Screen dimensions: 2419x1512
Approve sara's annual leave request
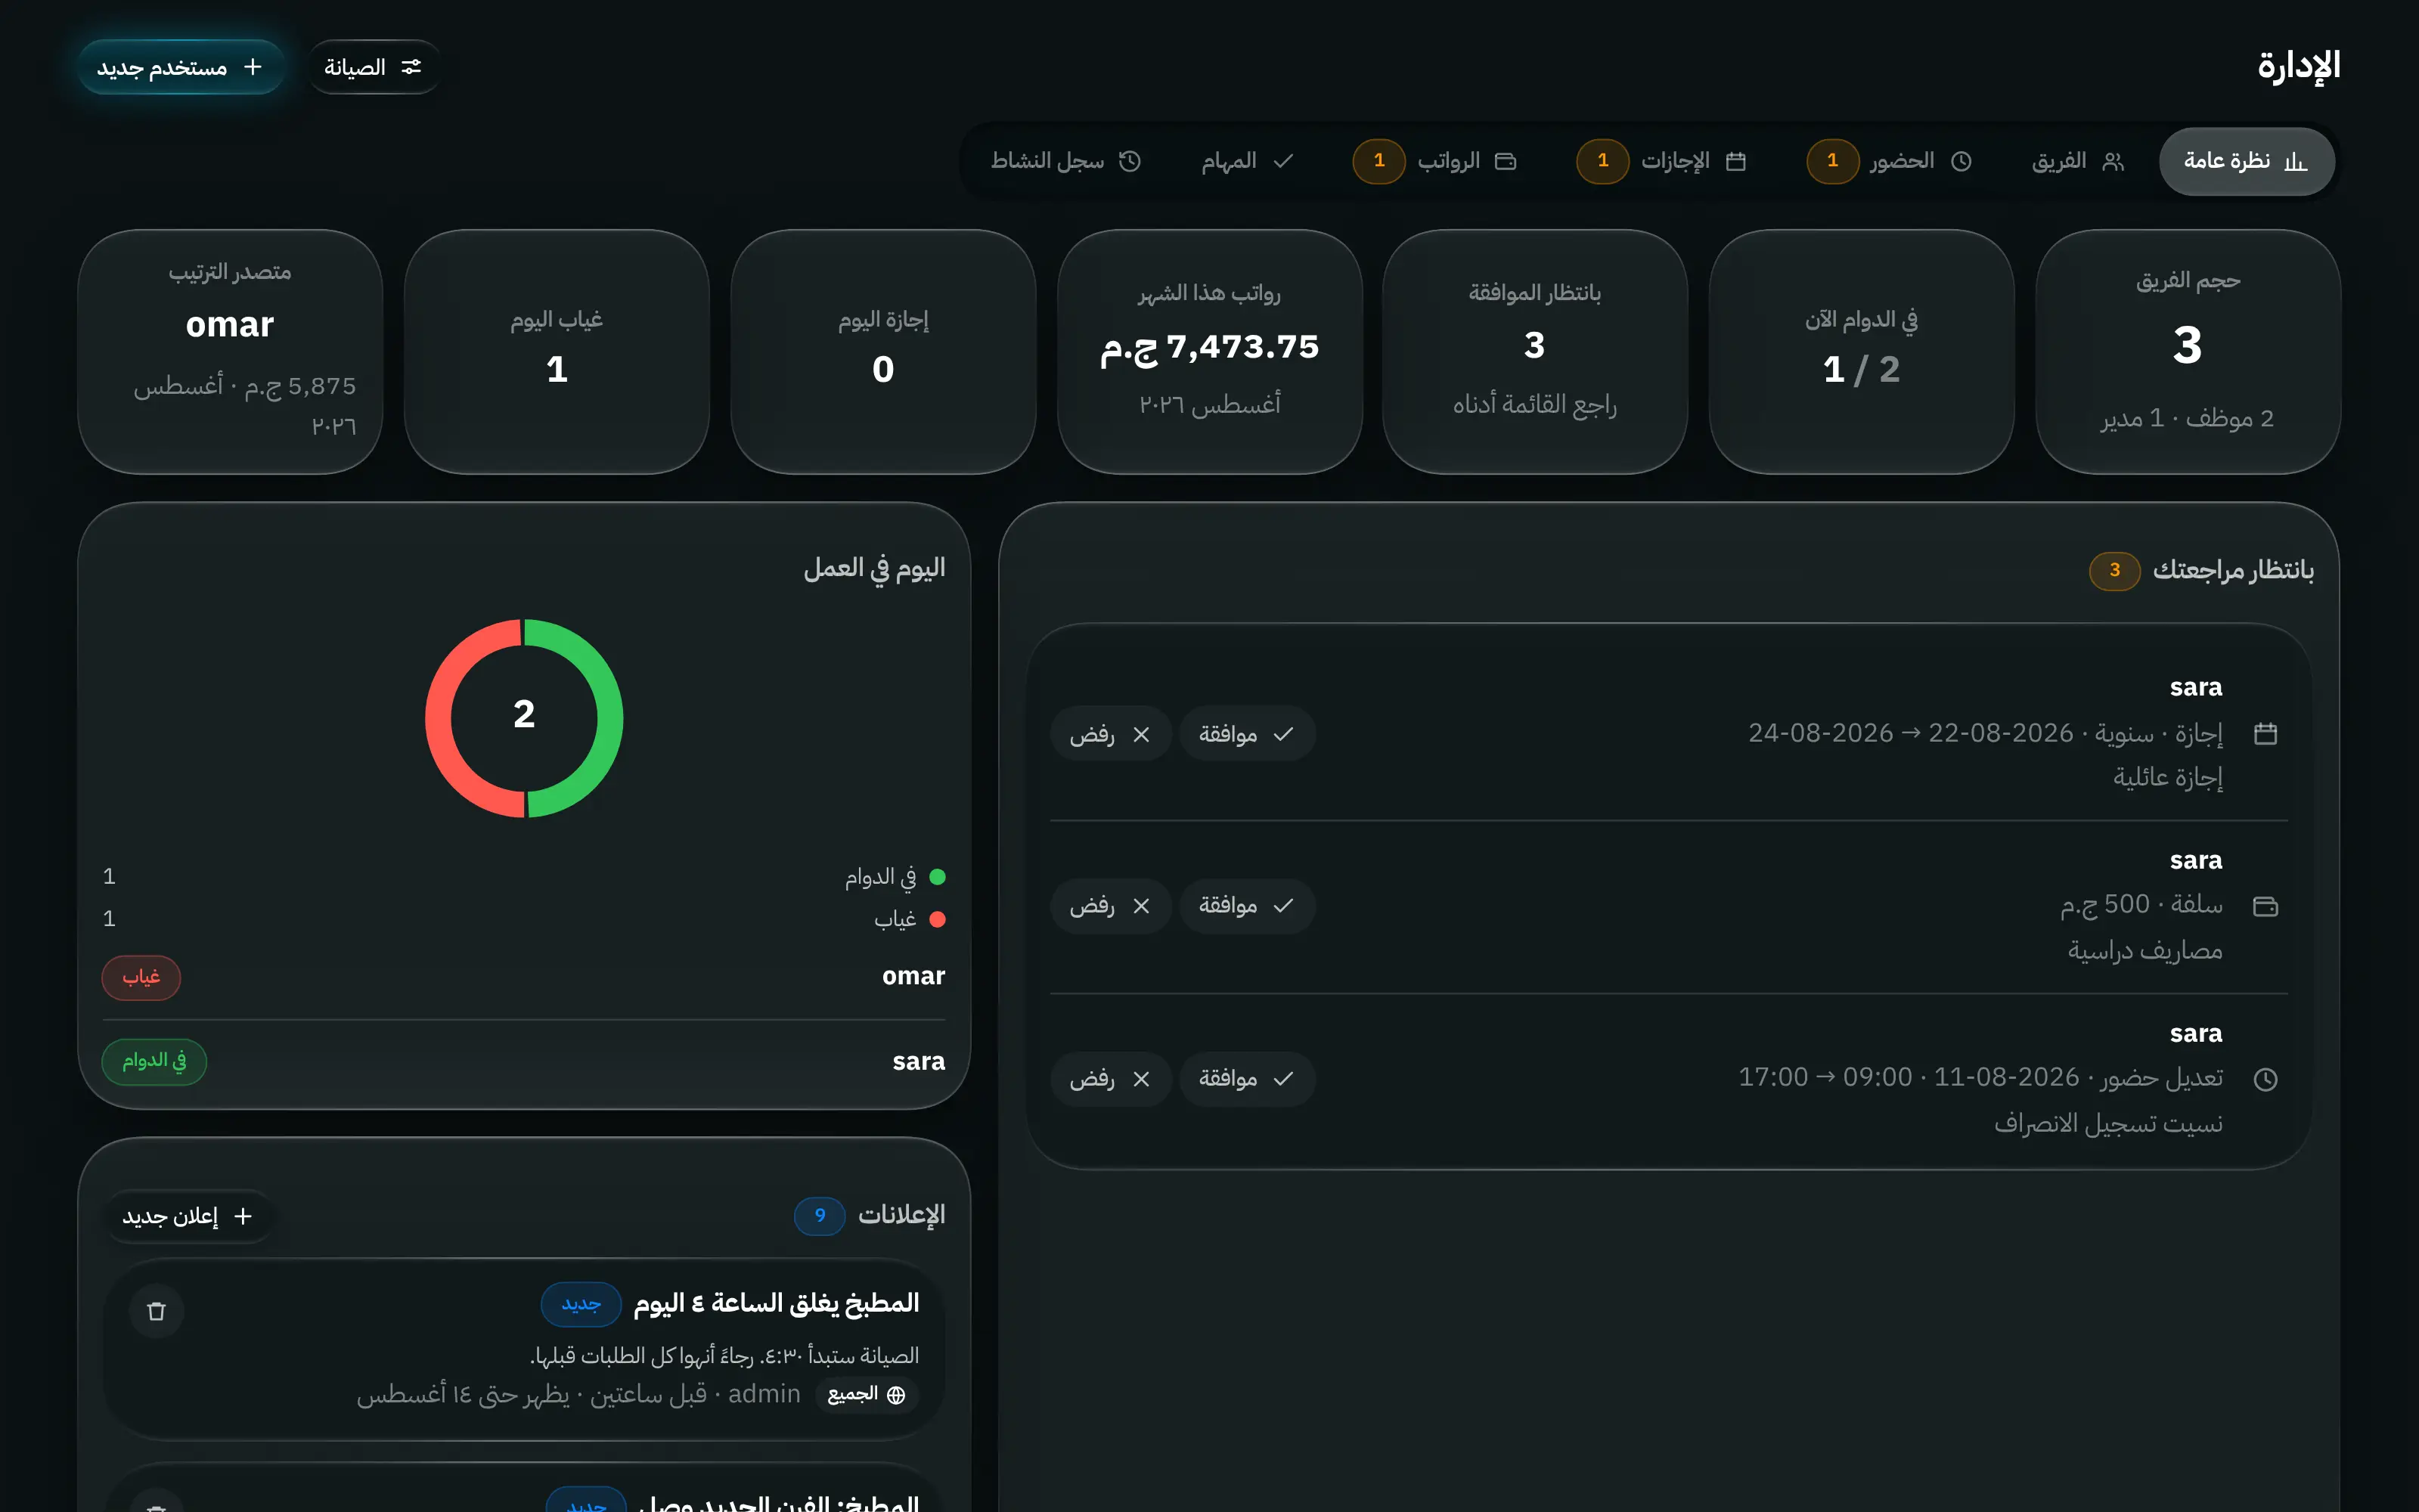click(x=1246, y=734)
